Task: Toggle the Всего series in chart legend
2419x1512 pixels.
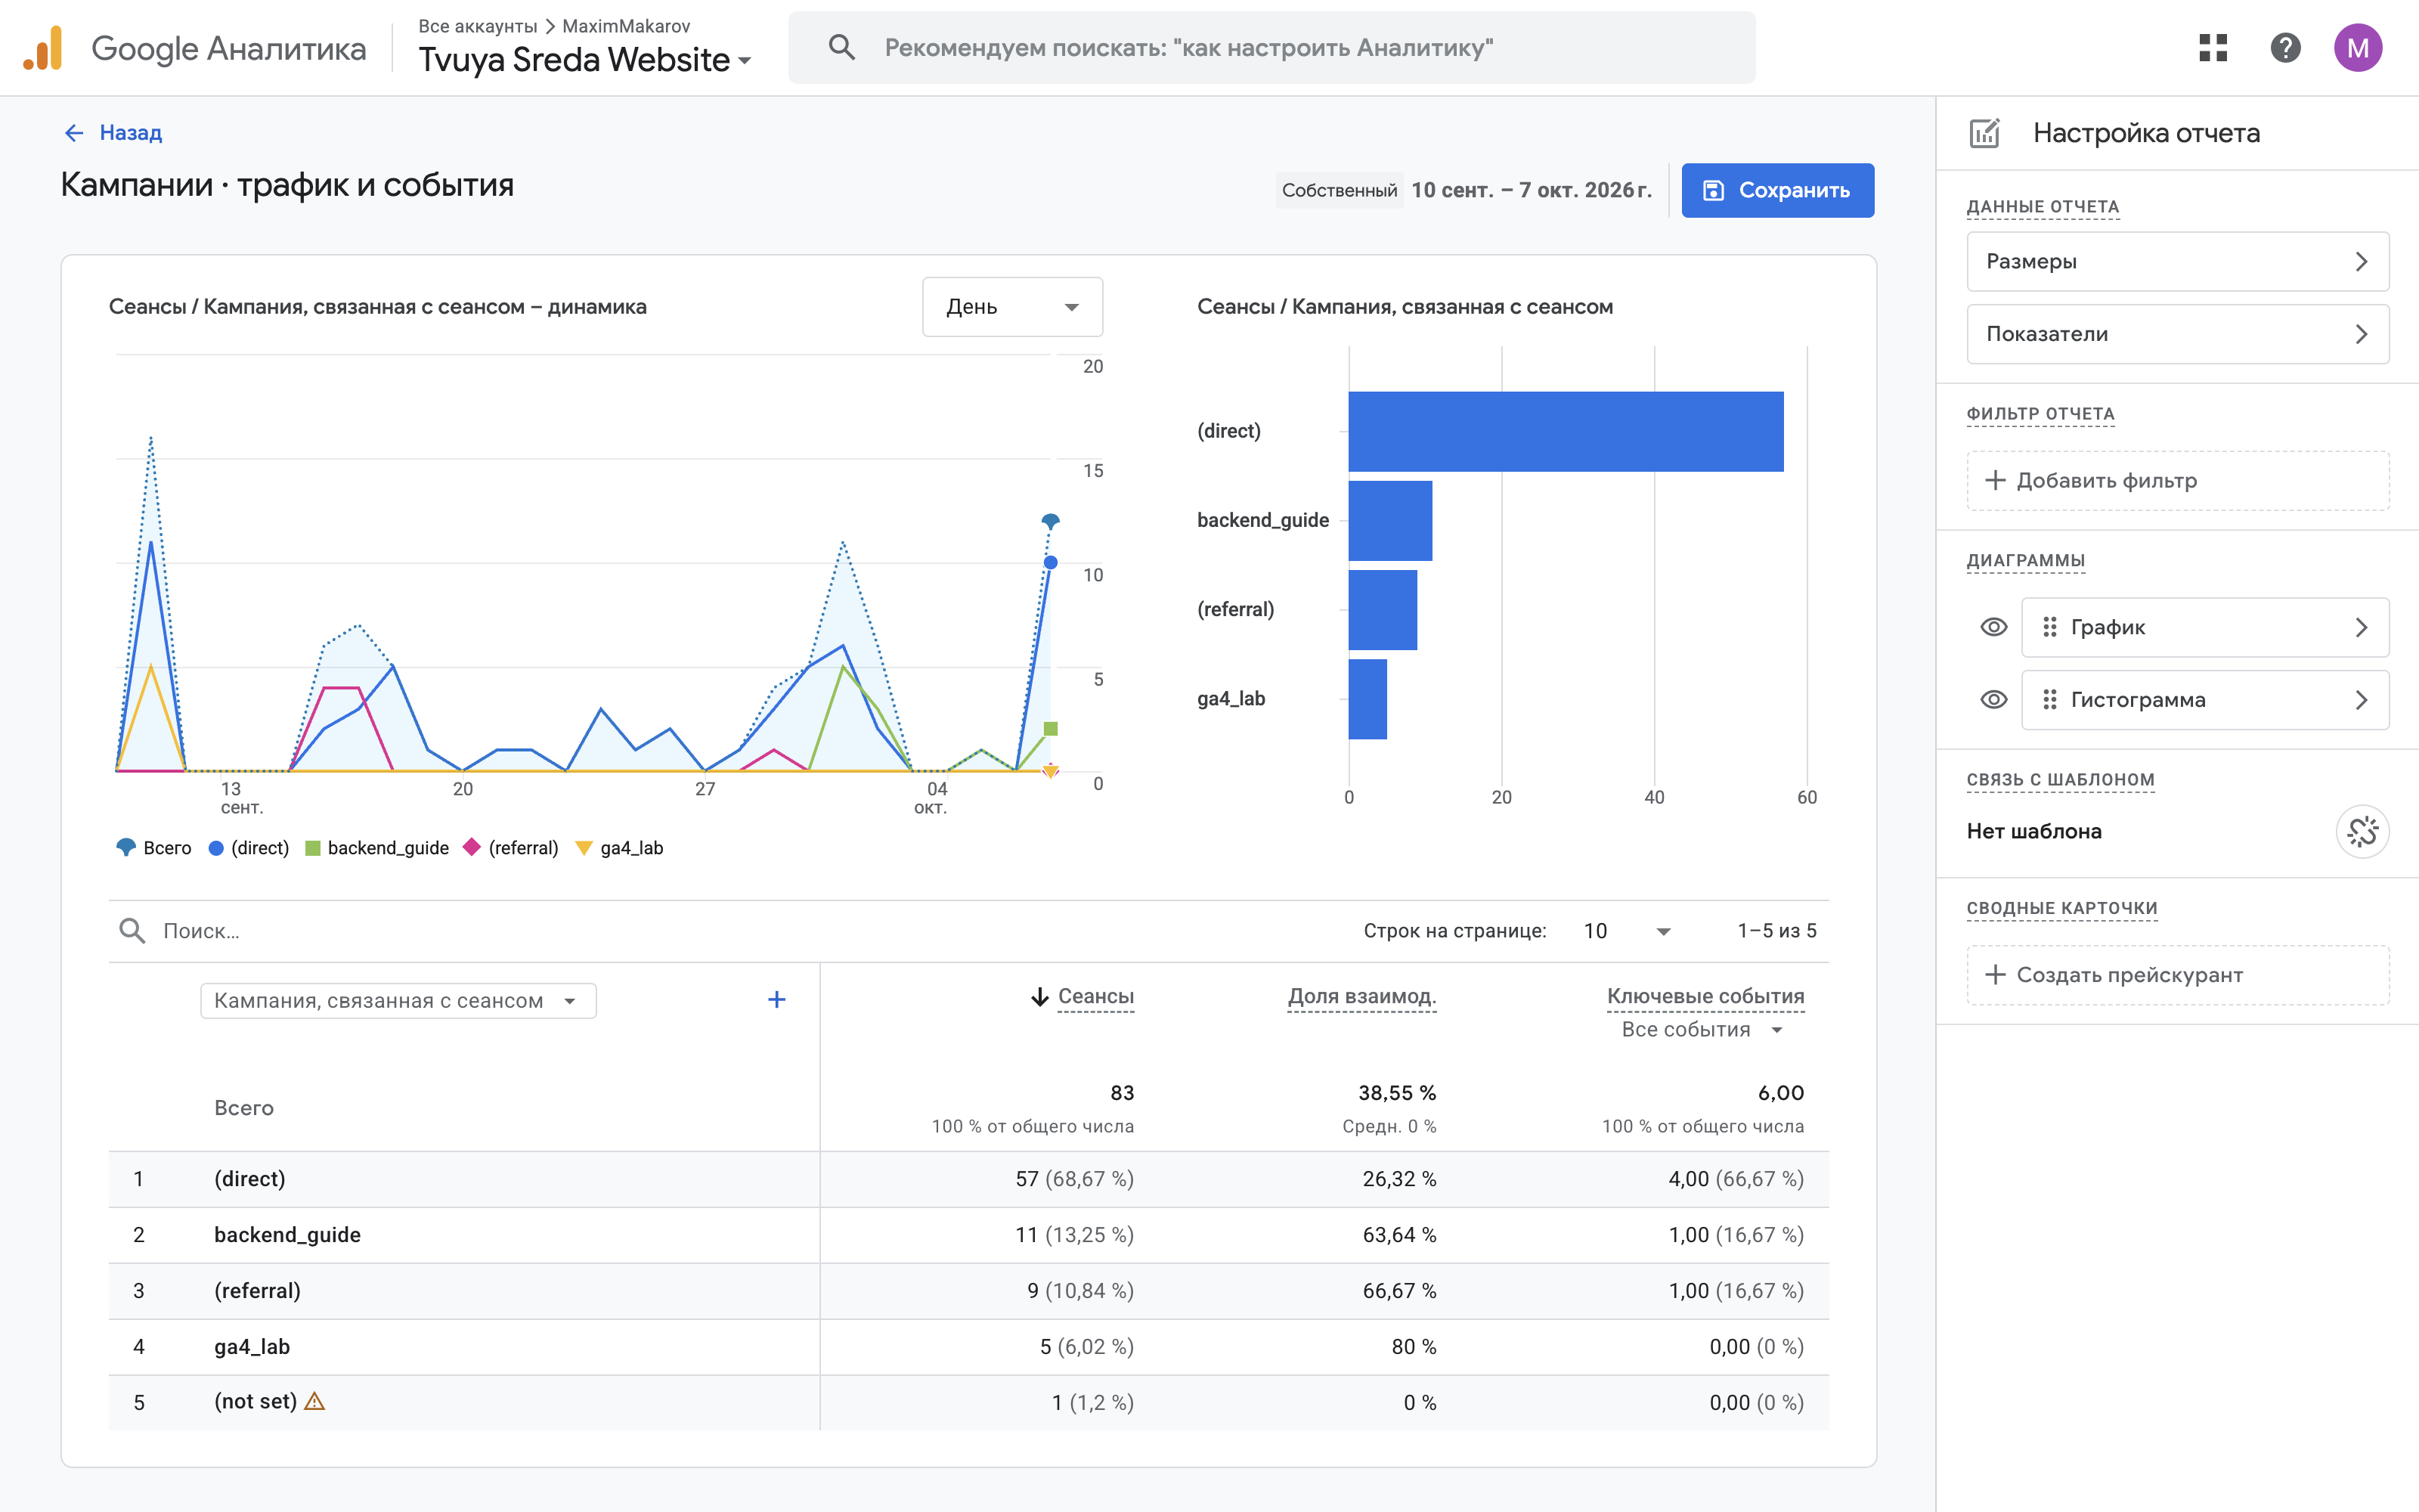Action: pyautogui.click(x=154, y=848)
